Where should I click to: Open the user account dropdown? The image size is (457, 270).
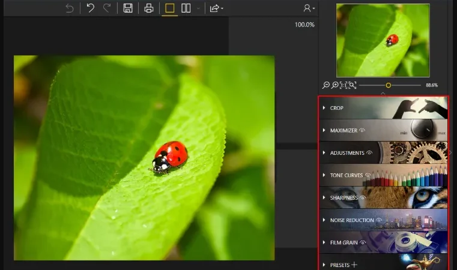pos(309,8)
